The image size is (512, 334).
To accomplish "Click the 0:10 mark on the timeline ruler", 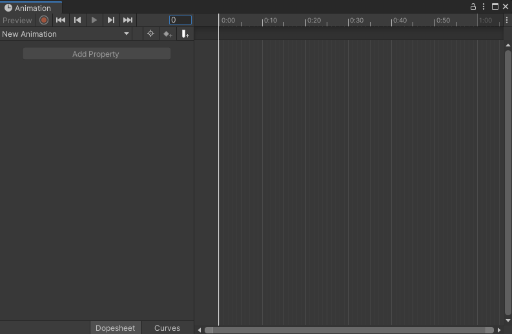I will pyautogui.click(x=271, y=20).
